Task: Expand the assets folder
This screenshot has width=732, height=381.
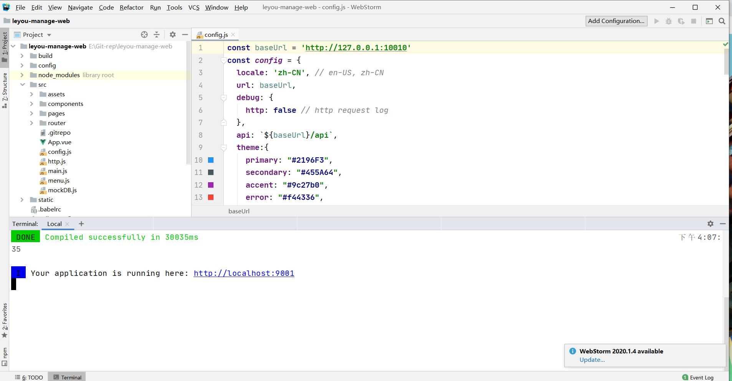Action: tap(31, 94)
